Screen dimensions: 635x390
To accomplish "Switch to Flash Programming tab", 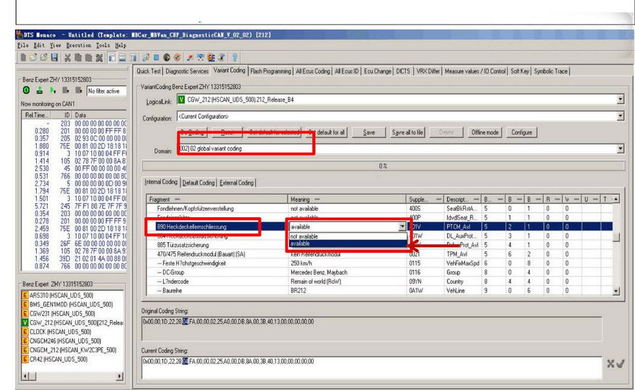I will (271, 71).
